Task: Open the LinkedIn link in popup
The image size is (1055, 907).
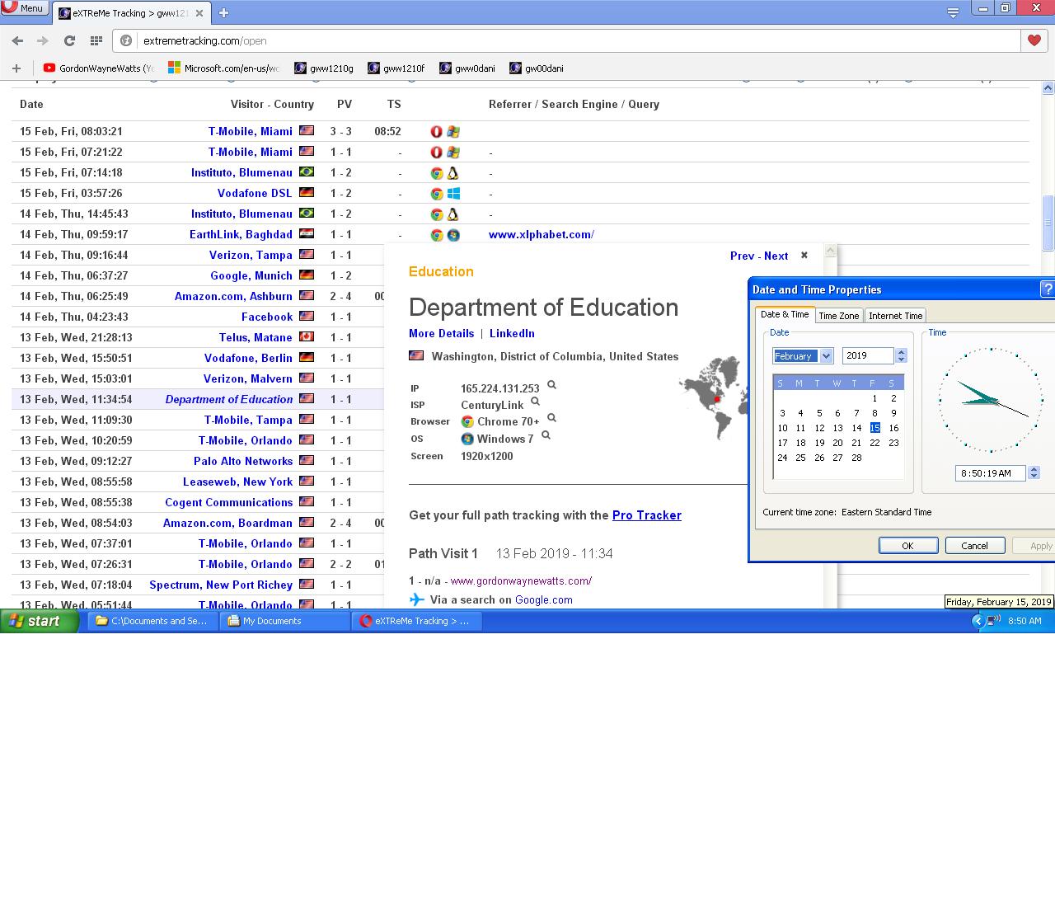Action: [x=512, y=333]
